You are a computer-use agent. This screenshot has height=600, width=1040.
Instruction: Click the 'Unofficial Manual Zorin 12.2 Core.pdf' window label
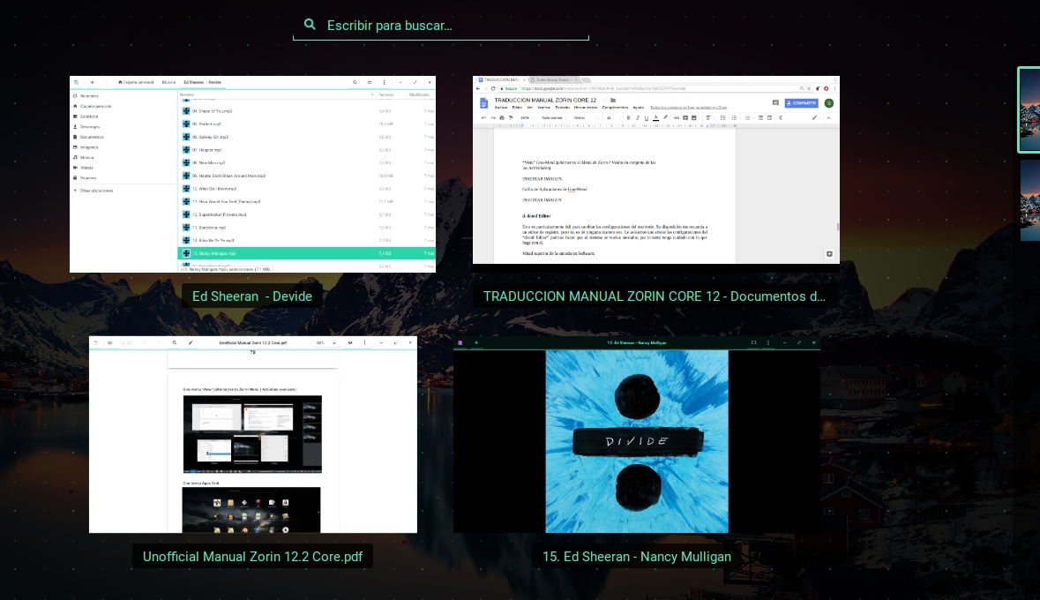coord(252,557)
